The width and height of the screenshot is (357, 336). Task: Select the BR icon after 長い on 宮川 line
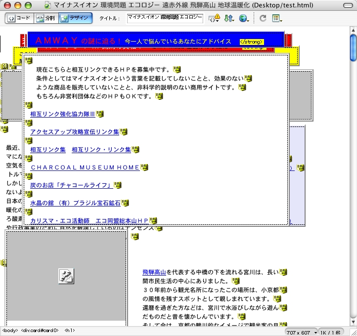(x=283, y=272)
